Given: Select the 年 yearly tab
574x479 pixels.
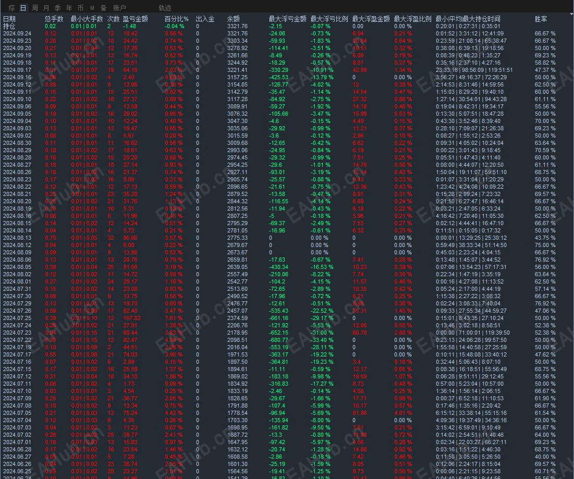Looking at the screenshot, I should coord(69,8).
